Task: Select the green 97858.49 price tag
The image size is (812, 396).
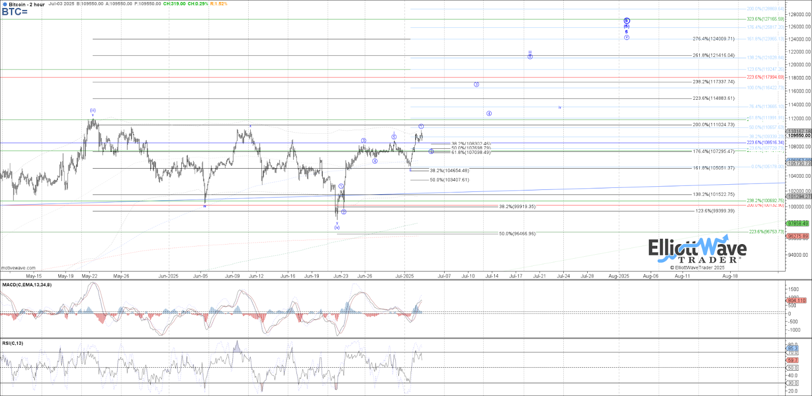Action: (x=798, y=223)
